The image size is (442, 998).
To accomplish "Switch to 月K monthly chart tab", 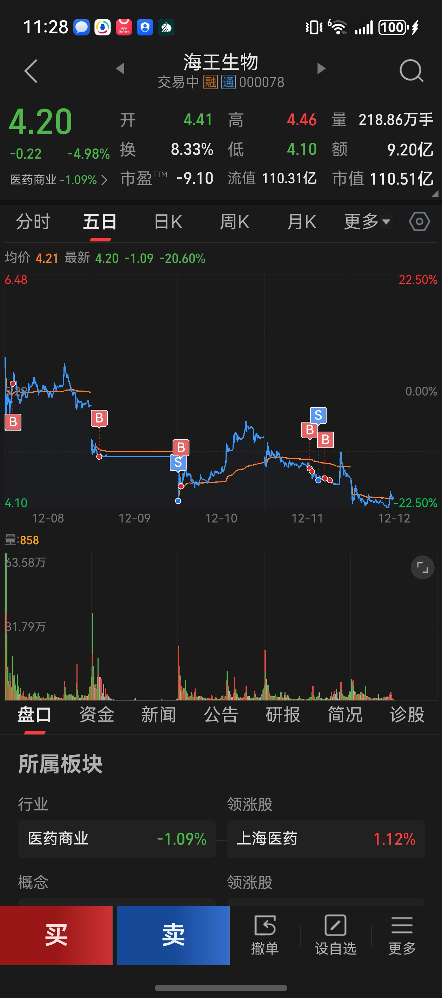I will (x=301, y=222).
